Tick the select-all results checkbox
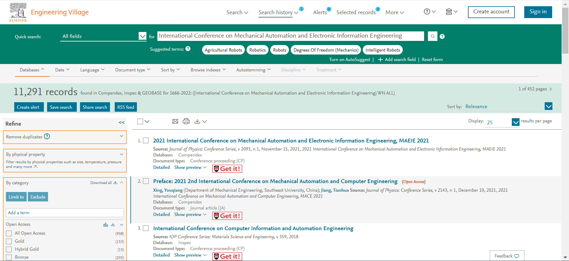This screenshot has width=569, height=261. tap(140, 121)
